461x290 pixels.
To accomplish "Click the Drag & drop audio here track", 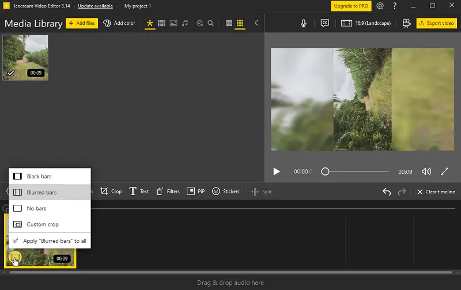I will (231, 283).
